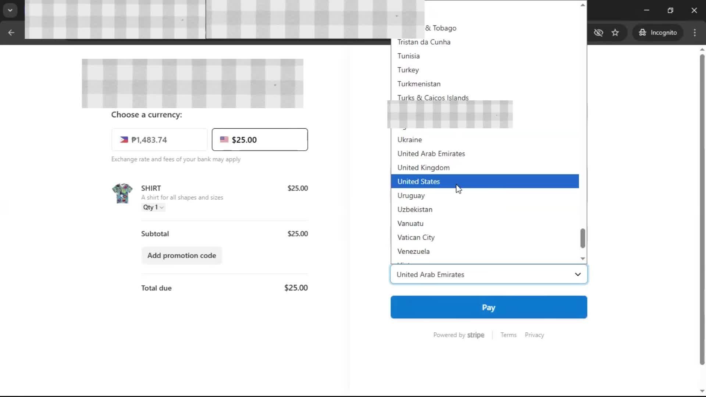Click the tab search chevron icon
706x397 pixels.
pyautogui.click(x=10, y=10)
